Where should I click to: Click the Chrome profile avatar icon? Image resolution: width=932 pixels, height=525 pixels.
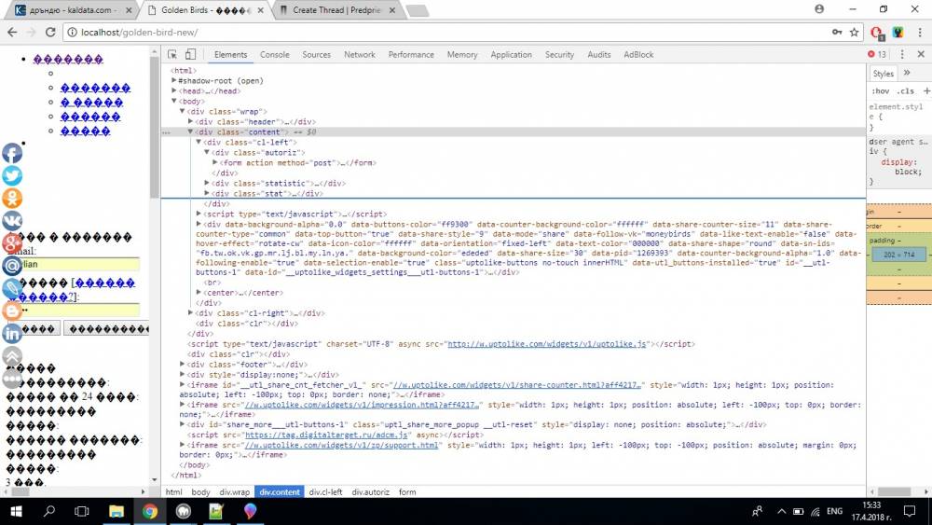click(819, 9)
